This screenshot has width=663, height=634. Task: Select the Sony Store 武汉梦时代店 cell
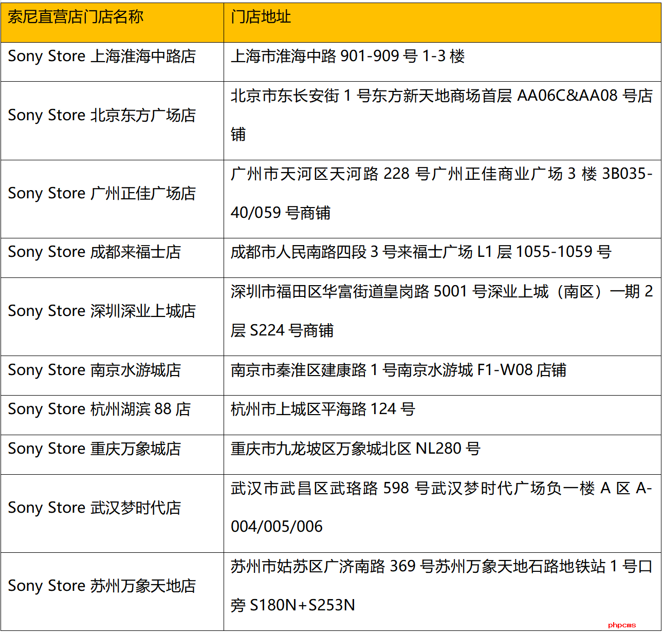coord(112,514)
